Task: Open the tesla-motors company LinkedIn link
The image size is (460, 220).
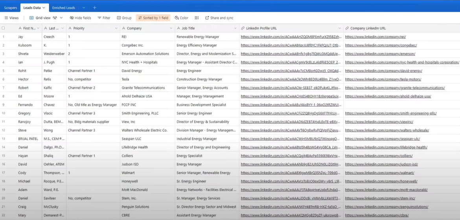Action: [383, 79]
